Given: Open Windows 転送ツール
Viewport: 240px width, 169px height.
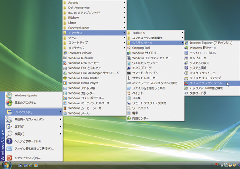Looking at the screenshot, I should pos(212,48).
